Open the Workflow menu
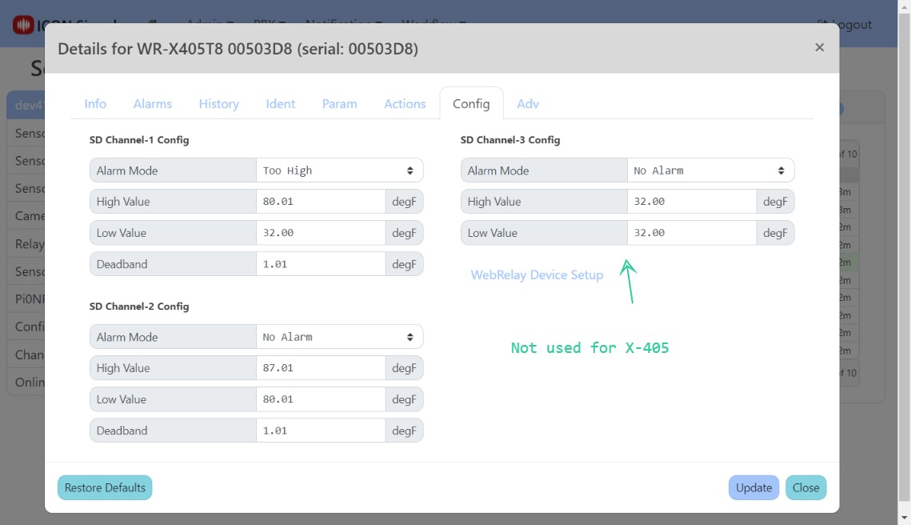Image resolution: width=911 pixels, height=525 pixels. tap(430, 23)
